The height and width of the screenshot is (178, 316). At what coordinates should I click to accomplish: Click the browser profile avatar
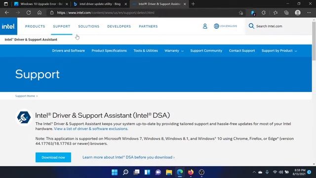[298, 13]
